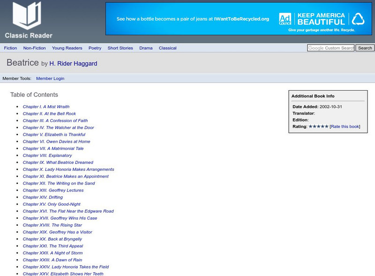This screenshot has width=375, height=276.
Task: Read Chapter XI. Beatrice Makes an Appointment
Action: 66,176
